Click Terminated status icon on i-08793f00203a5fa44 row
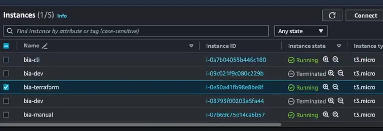The height and width of the screenshot is (131, 383). [x=291, y=101]
